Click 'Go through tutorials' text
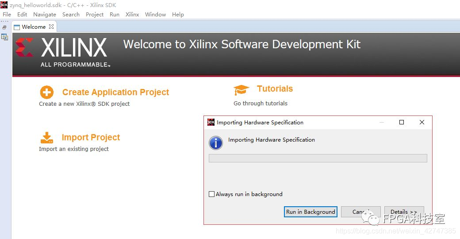The image size is (460, 239). tap(261, 104)
